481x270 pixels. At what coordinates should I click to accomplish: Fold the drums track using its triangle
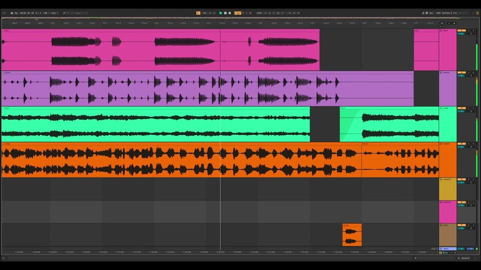441,73
